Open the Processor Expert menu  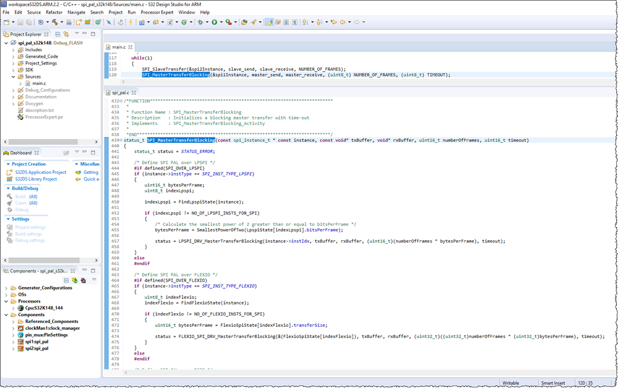tap(157, 12)
